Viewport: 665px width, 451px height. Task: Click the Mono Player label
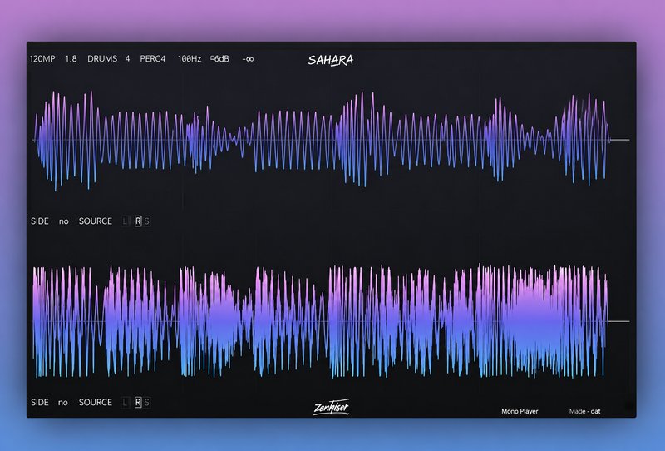[520, 411]
